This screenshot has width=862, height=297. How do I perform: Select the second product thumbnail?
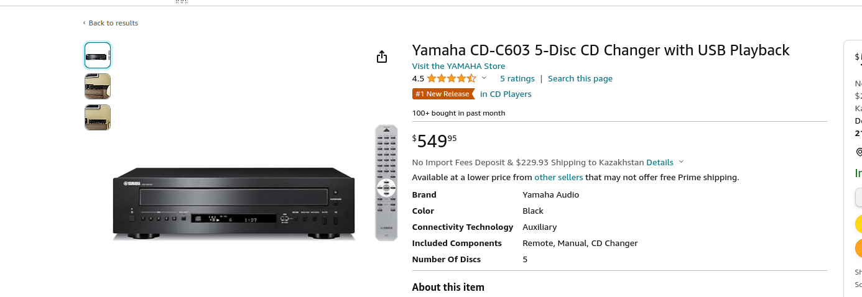pos(98,86)
